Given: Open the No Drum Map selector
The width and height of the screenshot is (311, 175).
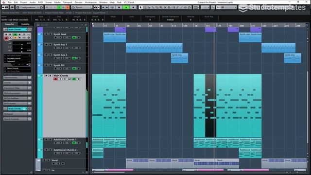Looking at the screenshot, I should coord(17,71).
